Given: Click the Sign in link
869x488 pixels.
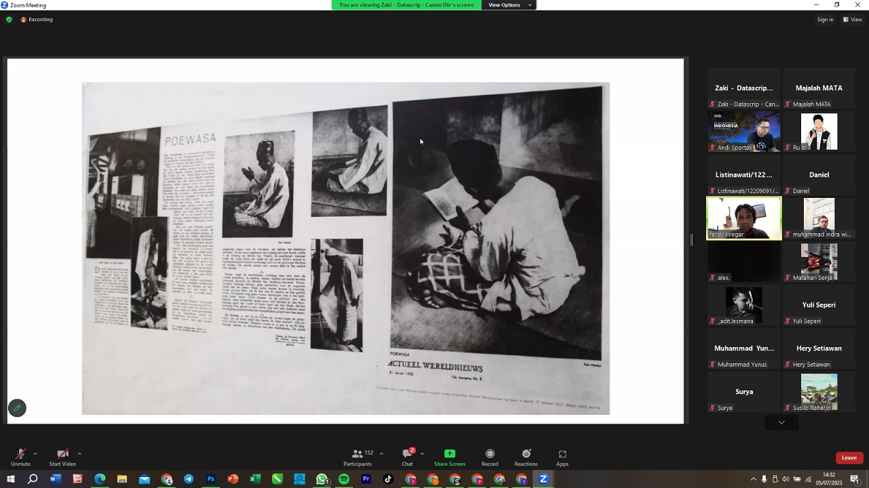Looking at the screenshot, I should 825,20.
